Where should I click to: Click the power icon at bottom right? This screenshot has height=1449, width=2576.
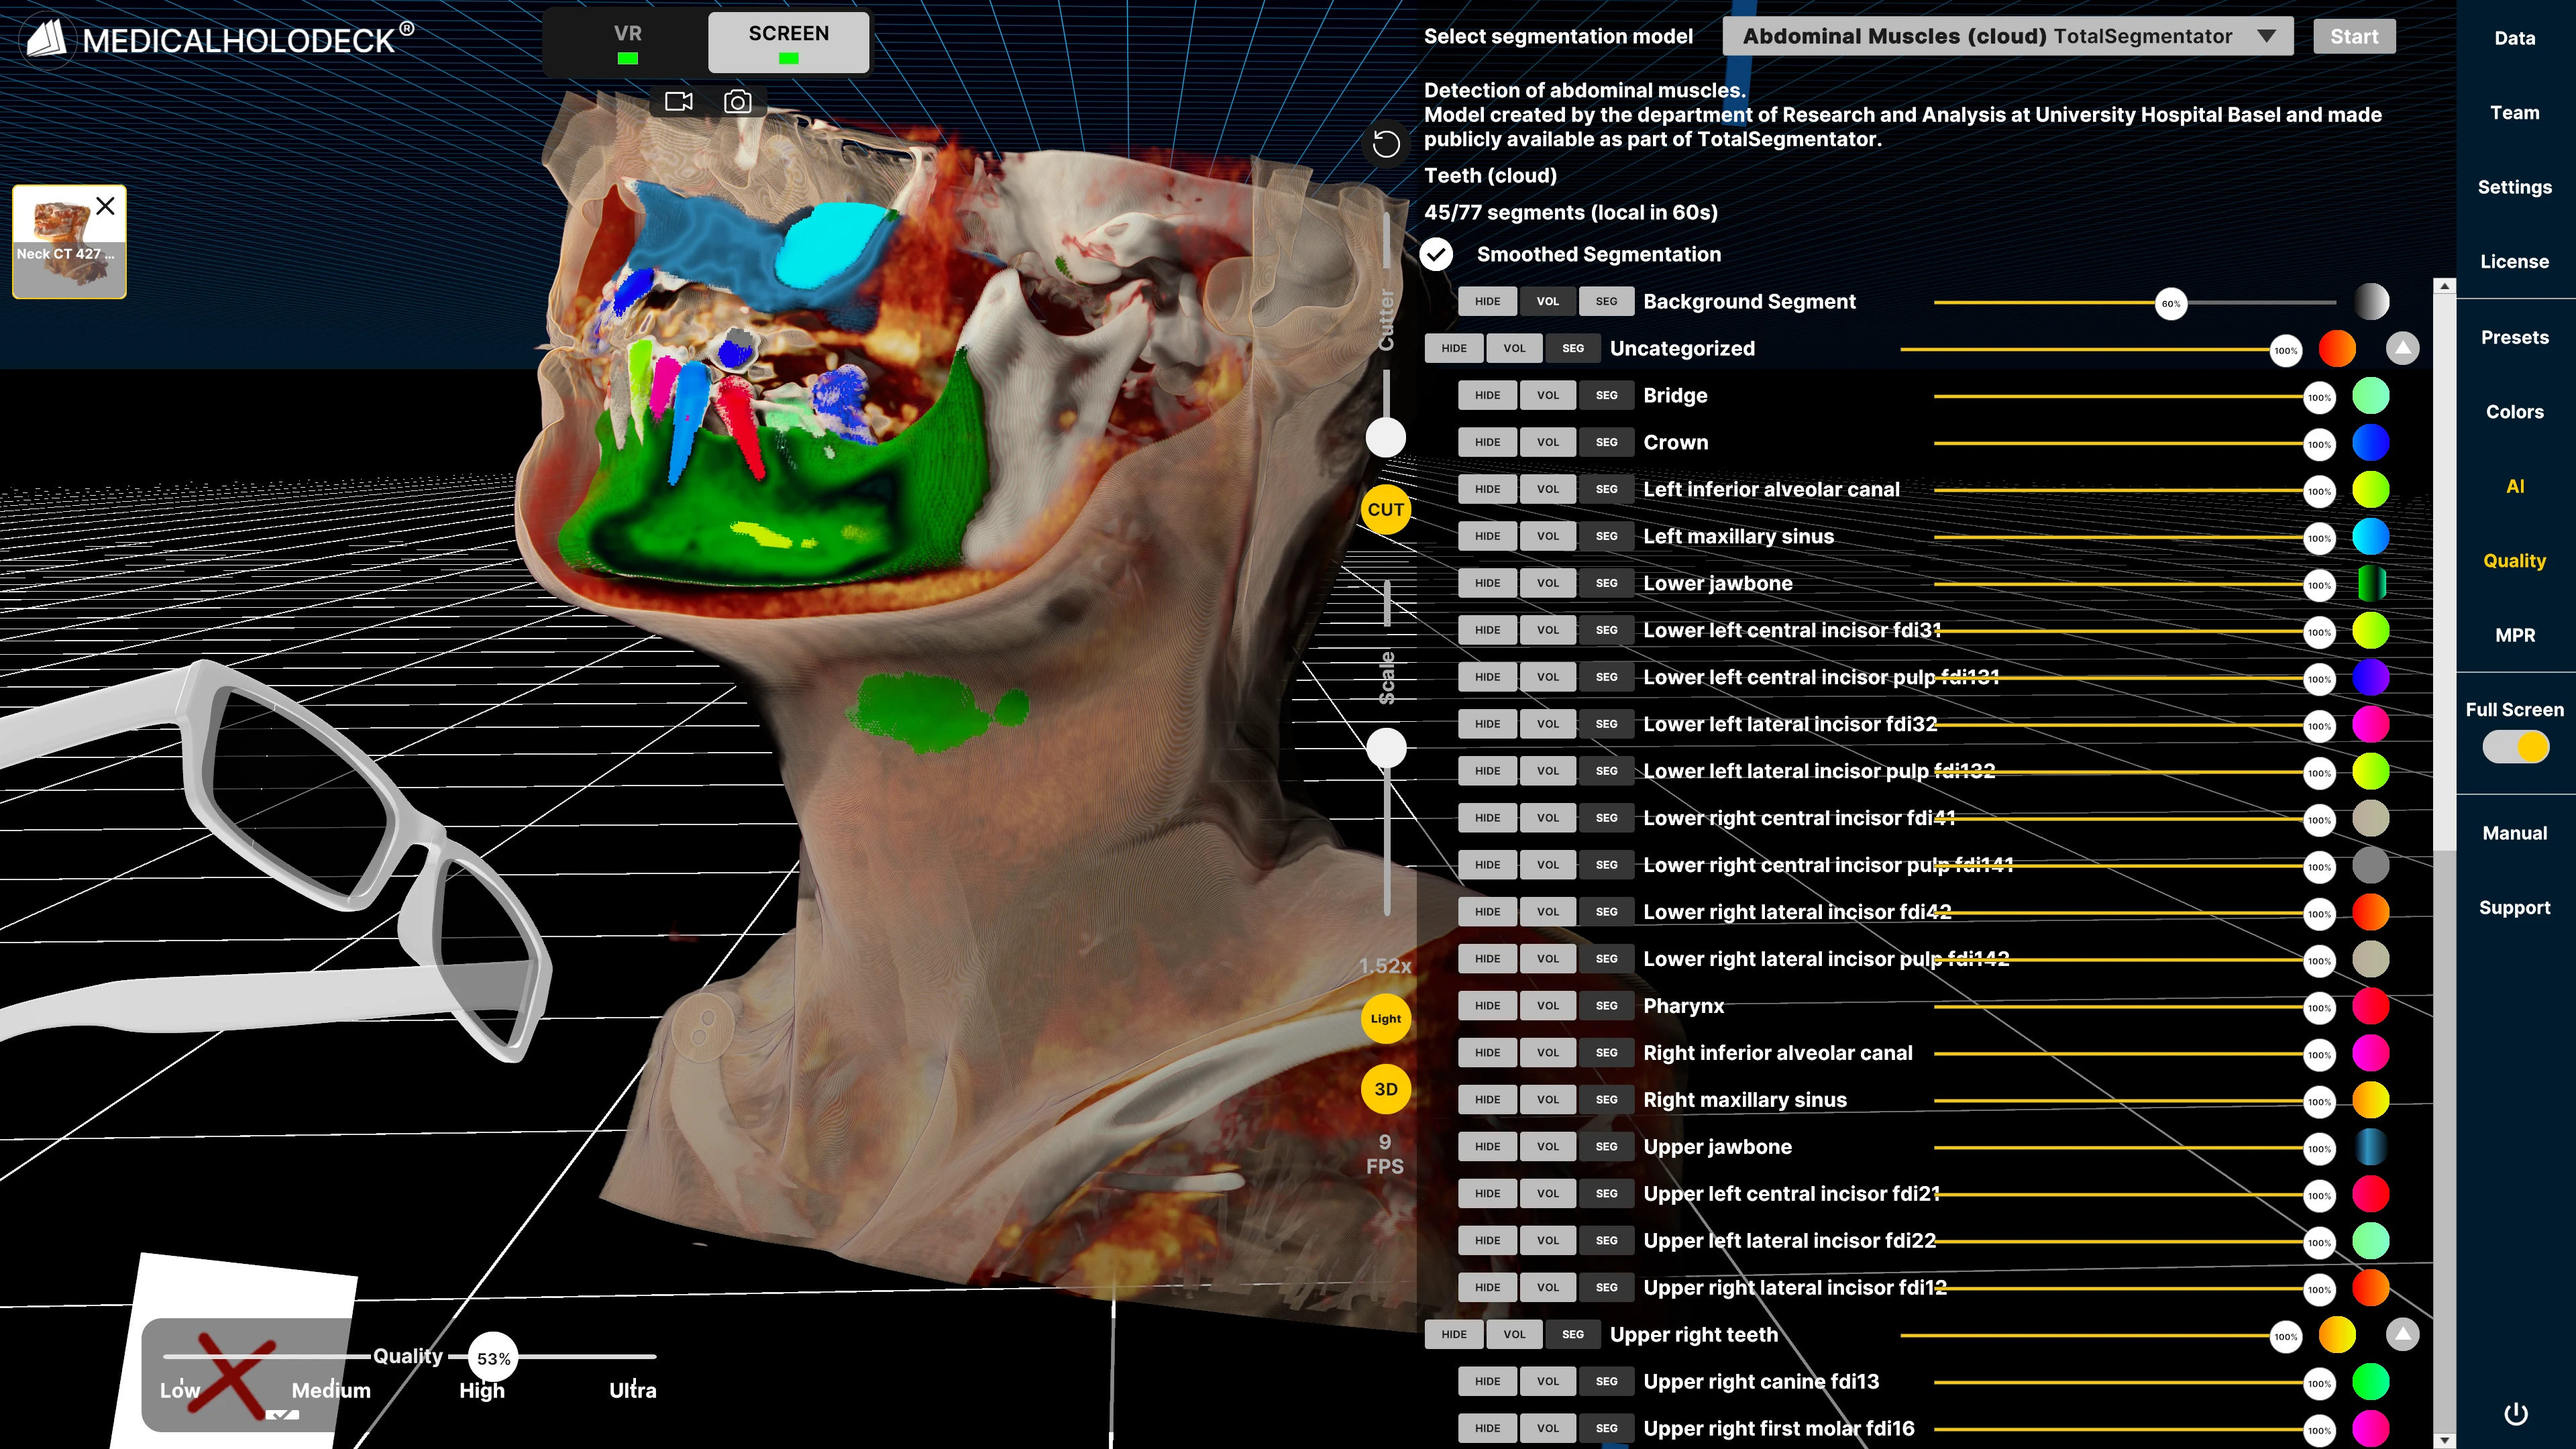point(2515,1413)
